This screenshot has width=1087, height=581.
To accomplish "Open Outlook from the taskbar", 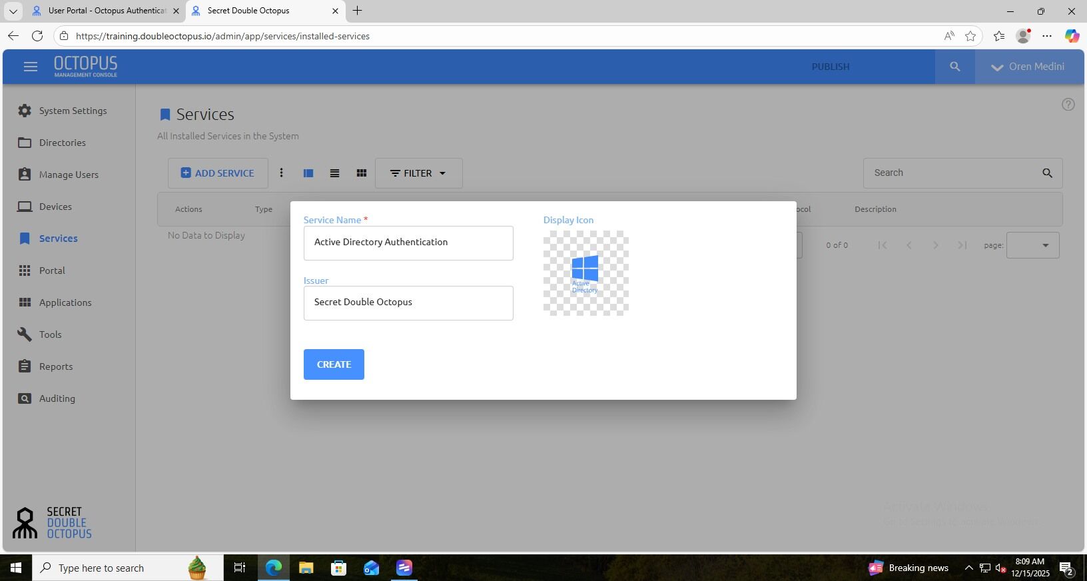I will tap(371, 568).
